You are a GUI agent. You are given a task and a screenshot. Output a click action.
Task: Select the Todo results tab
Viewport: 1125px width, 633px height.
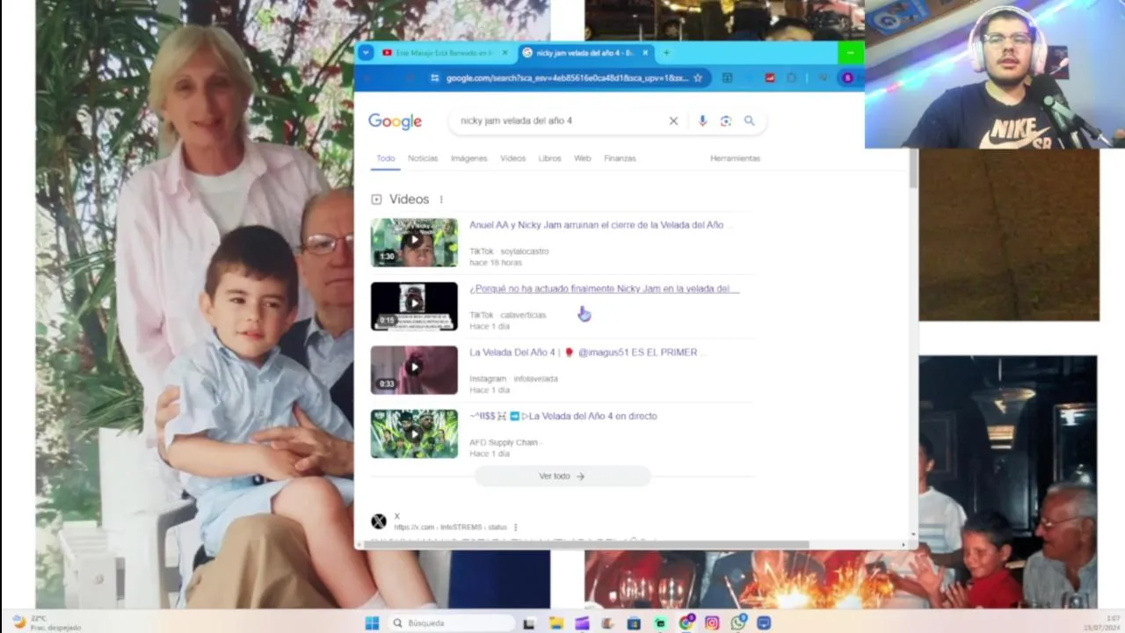[386, 158]
